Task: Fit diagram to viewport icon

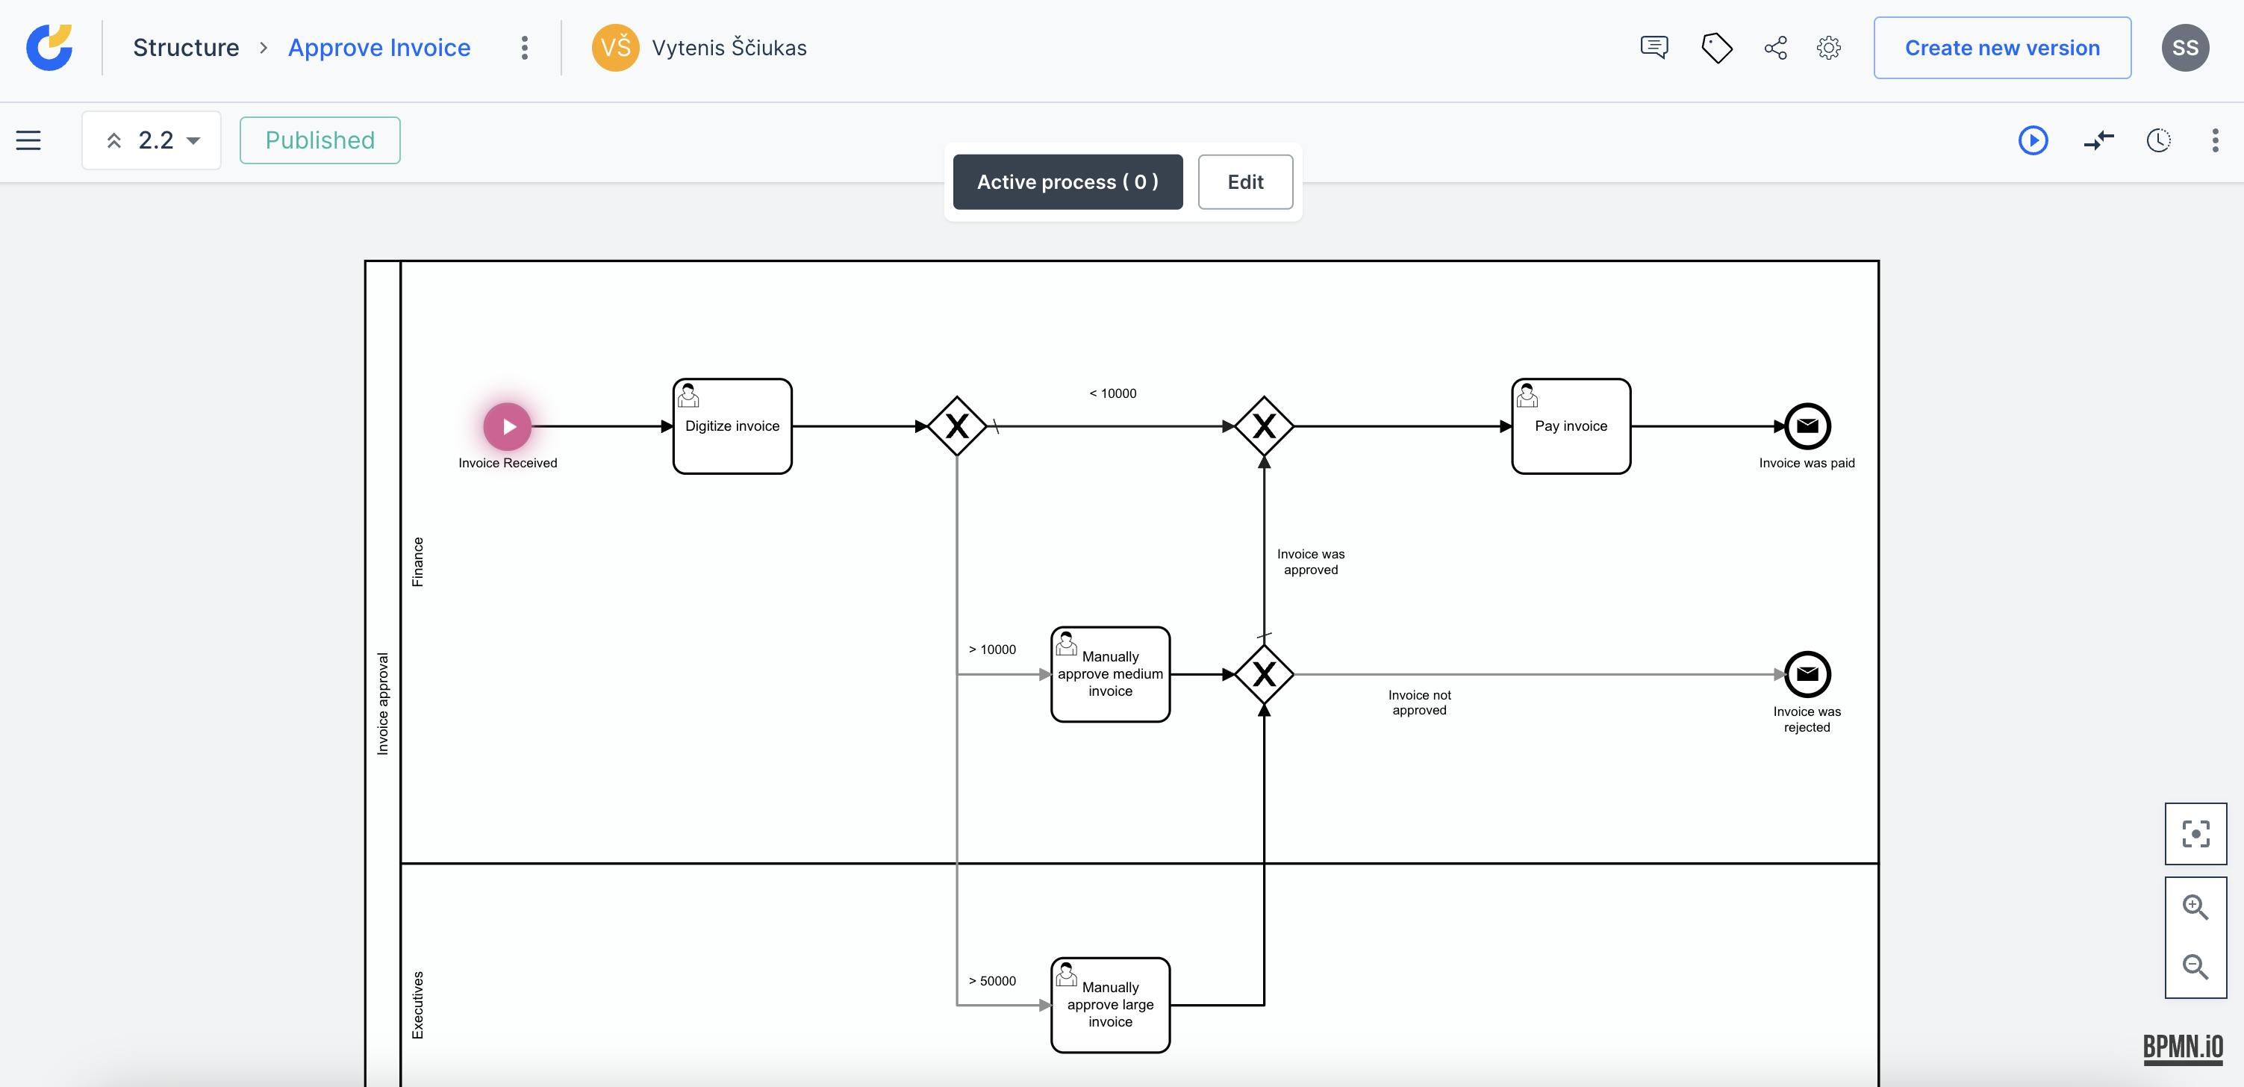Action: [2195, 833]
